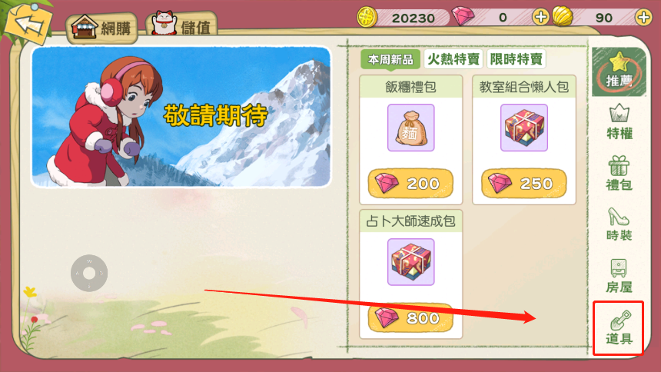This screenshot has width=661, height=372.
Task: Select the 火熱特賣 tab
Action: tap(453, 59)
